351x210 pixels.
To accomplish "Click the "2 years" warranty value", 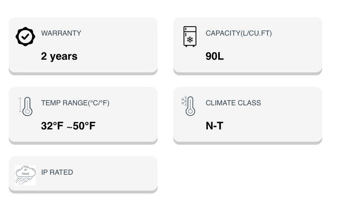I will [59, 56].
